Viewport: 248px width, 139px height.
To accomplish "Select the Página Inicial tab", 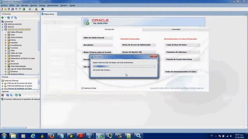I will click(x=49, y=14).
